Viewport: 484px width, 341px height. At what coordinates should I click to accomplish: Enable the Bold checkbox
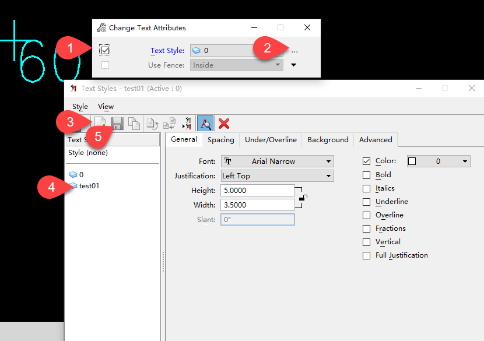366,175
